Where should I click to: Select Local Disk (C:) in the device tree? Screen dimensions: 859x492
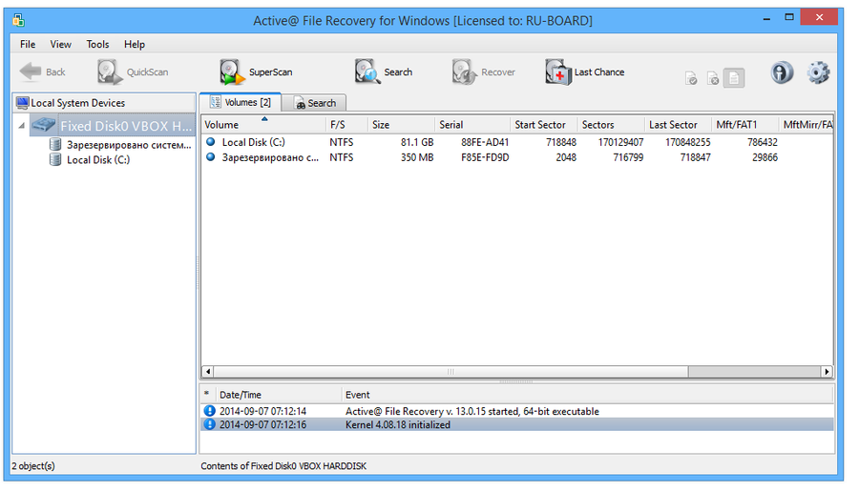coord(98,160)
